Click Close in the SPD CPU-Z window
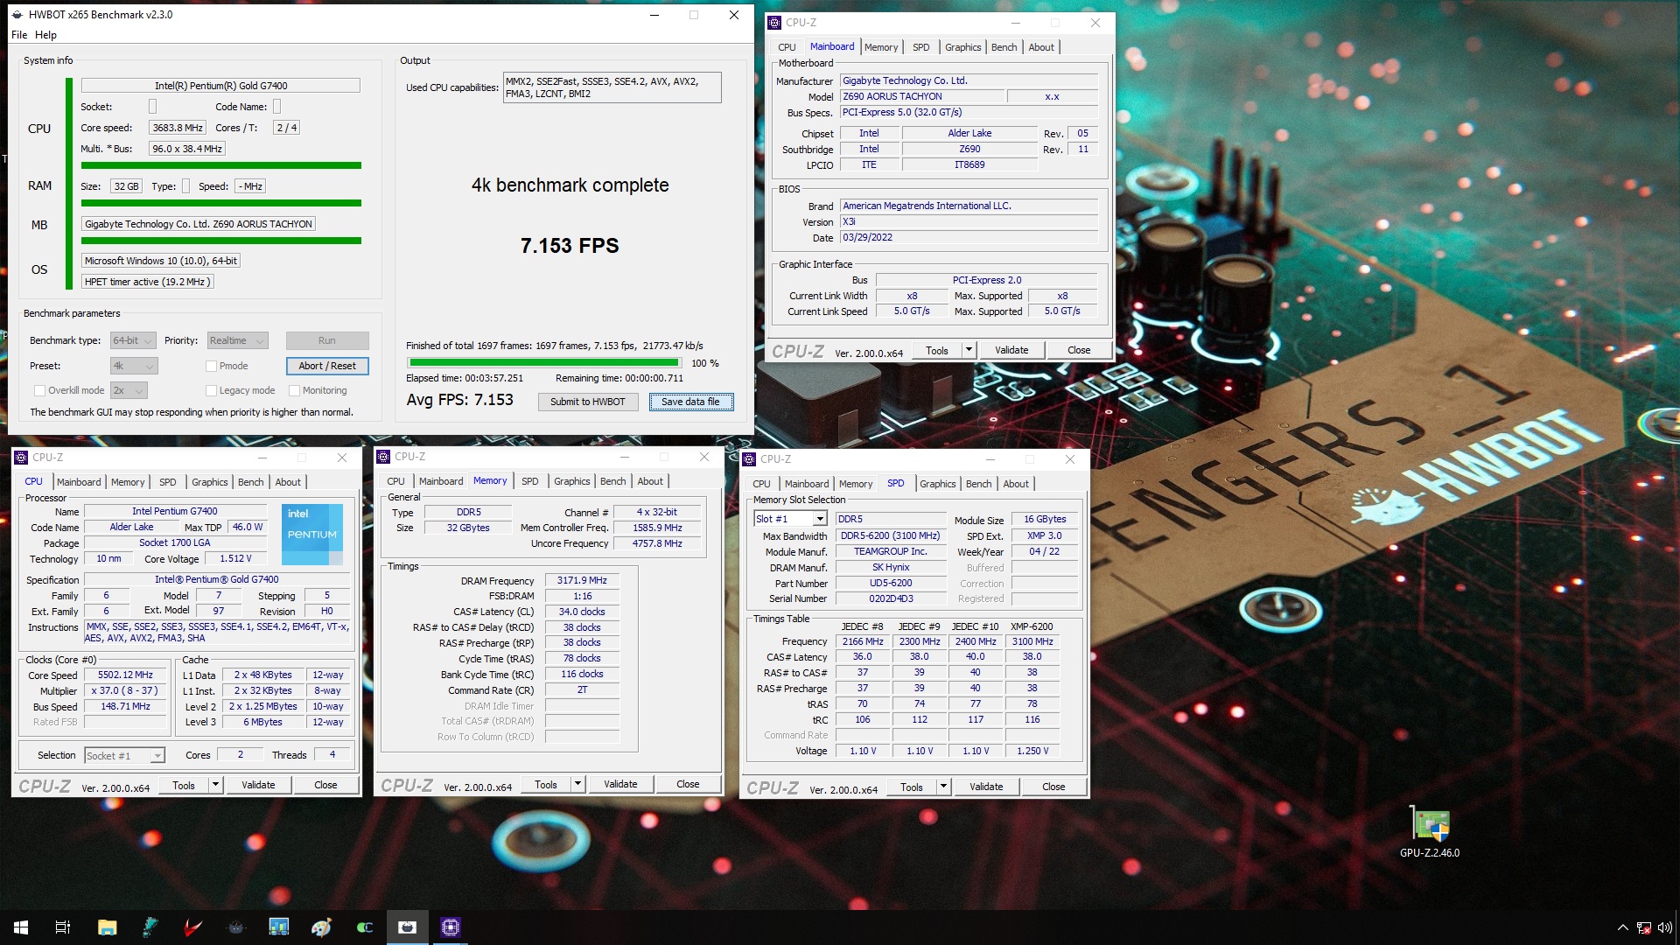The image size is (1680, 945). coord(1053,787)
